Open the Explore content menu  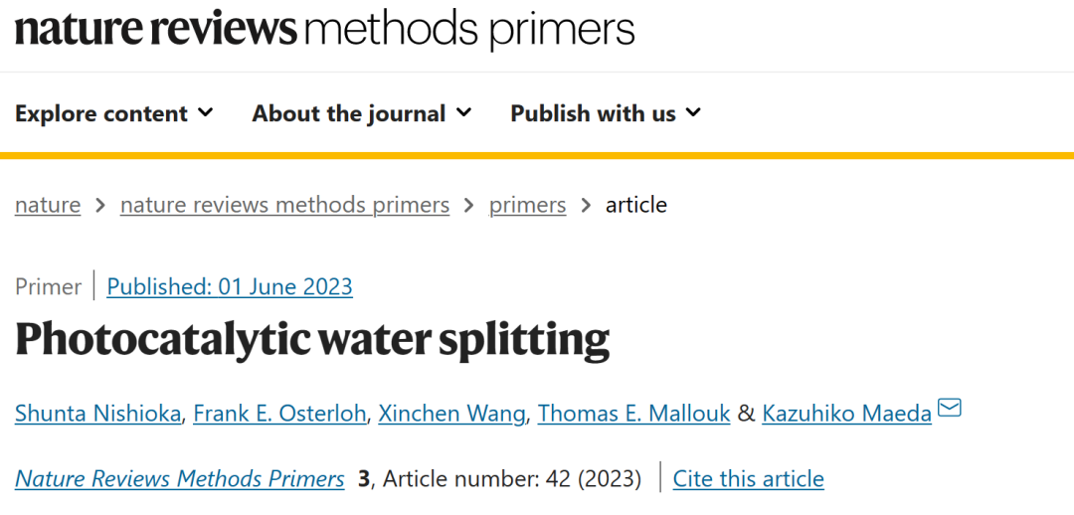pos(114,113)
